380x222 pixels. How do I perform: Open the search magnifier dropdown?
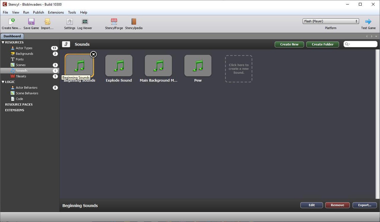click(347, 44)
